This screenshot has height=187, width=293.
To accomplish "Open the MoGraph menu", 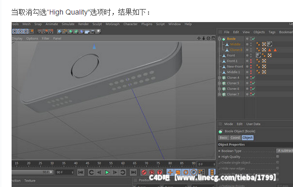I will coord(113,24).
